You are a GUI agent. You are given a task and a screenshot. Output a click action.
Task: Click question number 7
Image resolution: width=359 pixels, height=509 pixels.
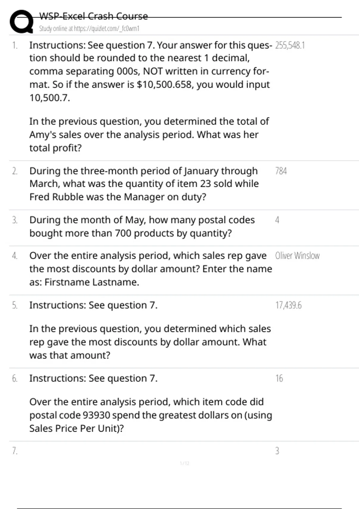pos(15,451)
